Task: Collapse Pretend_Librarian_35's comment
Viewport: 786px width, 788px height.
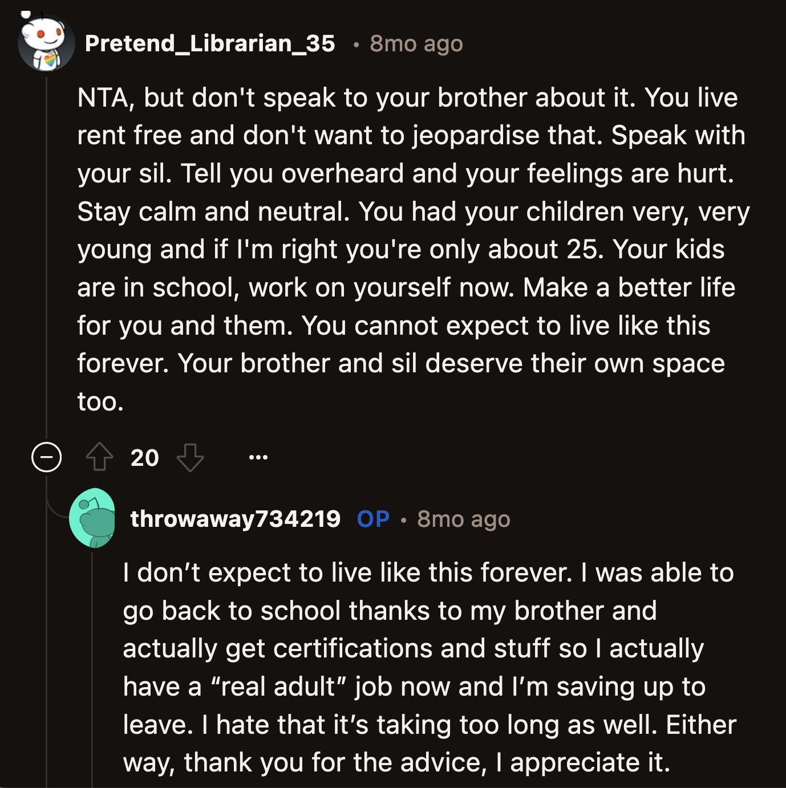Action: point(46,457)
